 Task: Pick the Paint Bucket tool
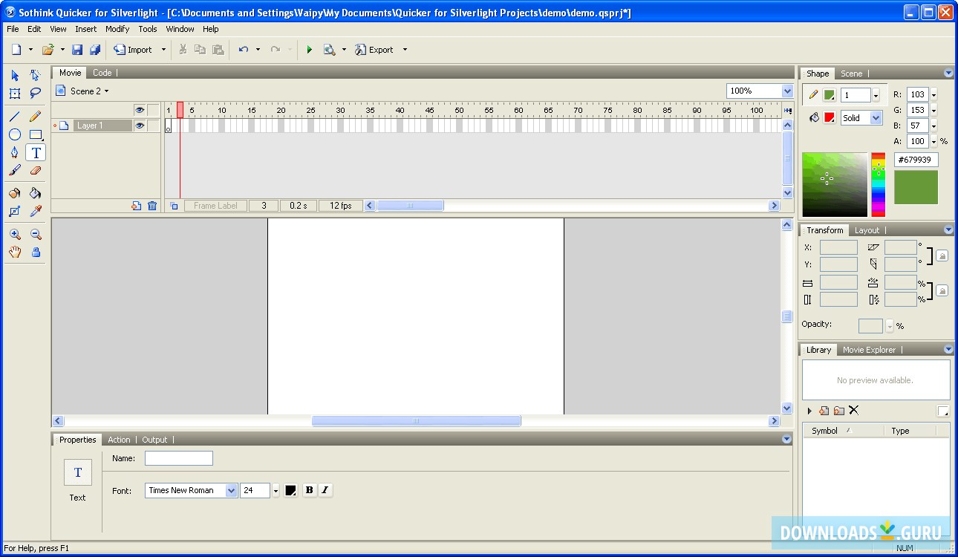35,193
